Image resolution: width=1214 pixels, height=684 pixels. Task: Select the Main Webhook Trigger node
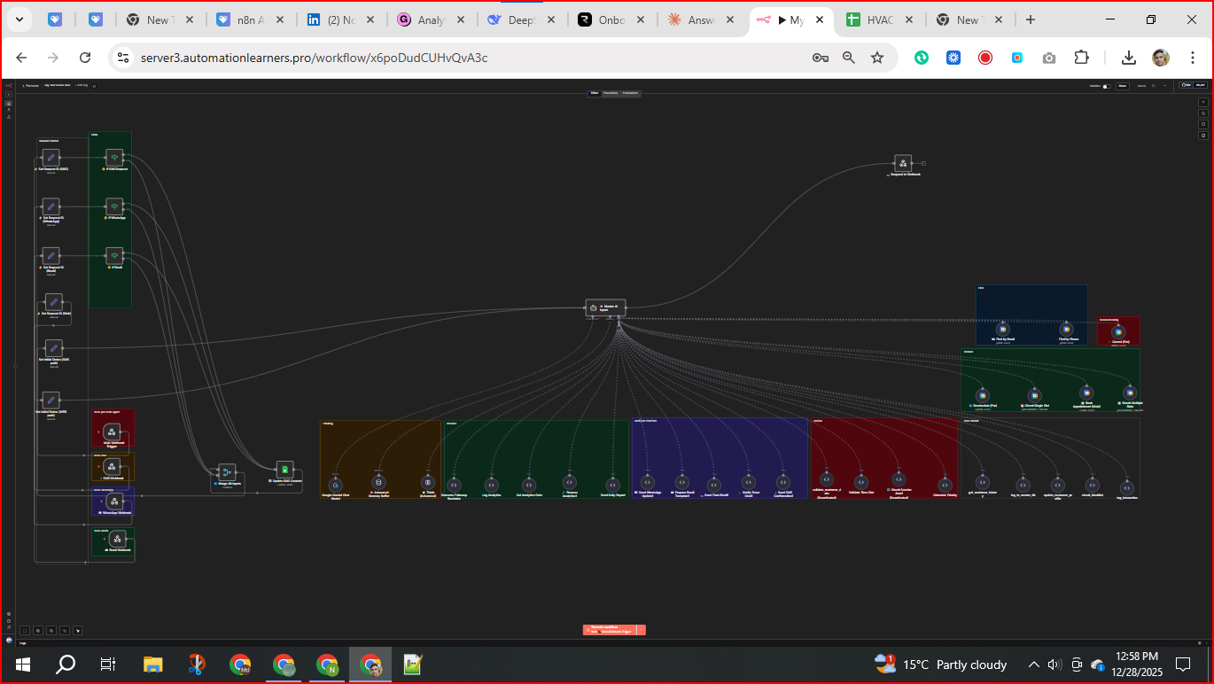pyautogui.click(x=113, y=431)
